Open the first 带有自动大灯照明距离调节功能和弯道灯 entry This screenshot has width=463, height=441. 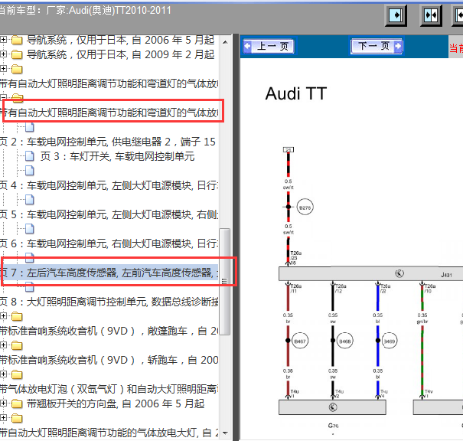(109, 83)
